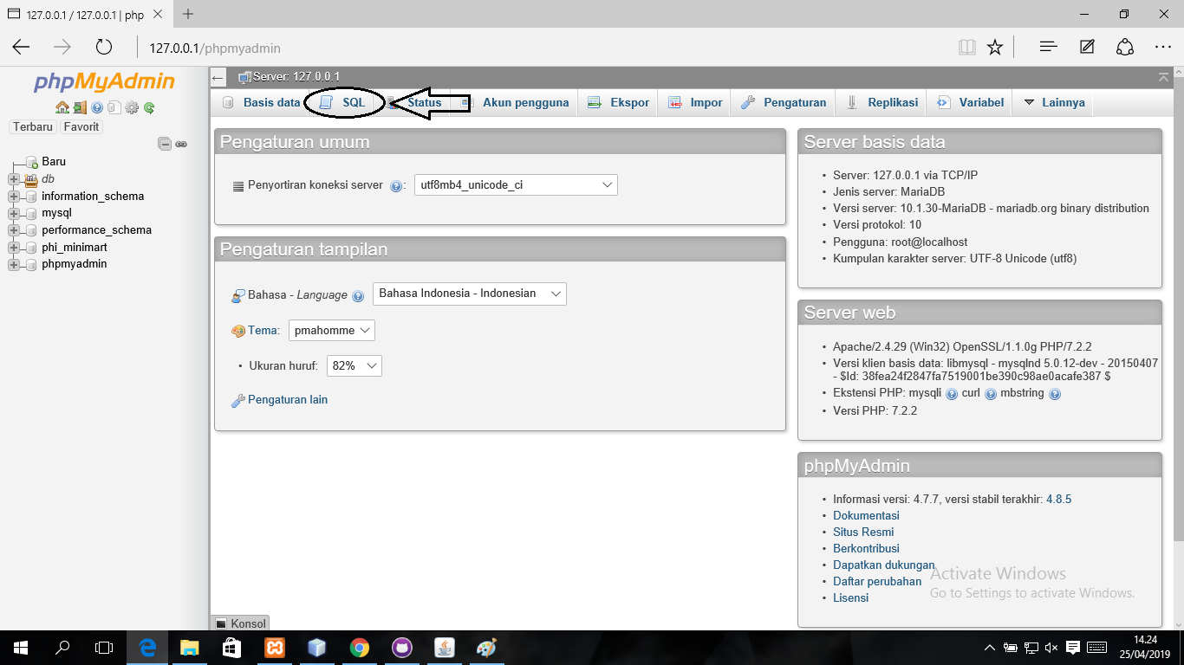Viewport: 1184px width, 665px height.
Task: Click help icon after curl extension
Action: [991, 393]
